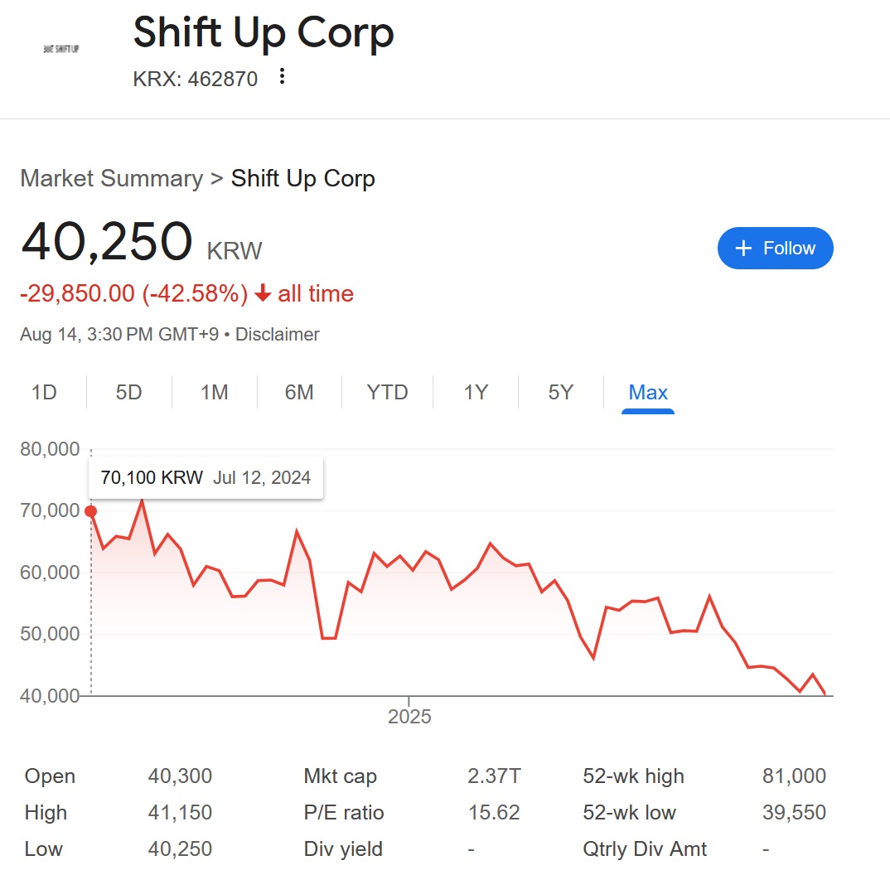Click the 70,100 KRW chart tooltip
This screenshot has width=890, height=875.
tap(206, 478)
